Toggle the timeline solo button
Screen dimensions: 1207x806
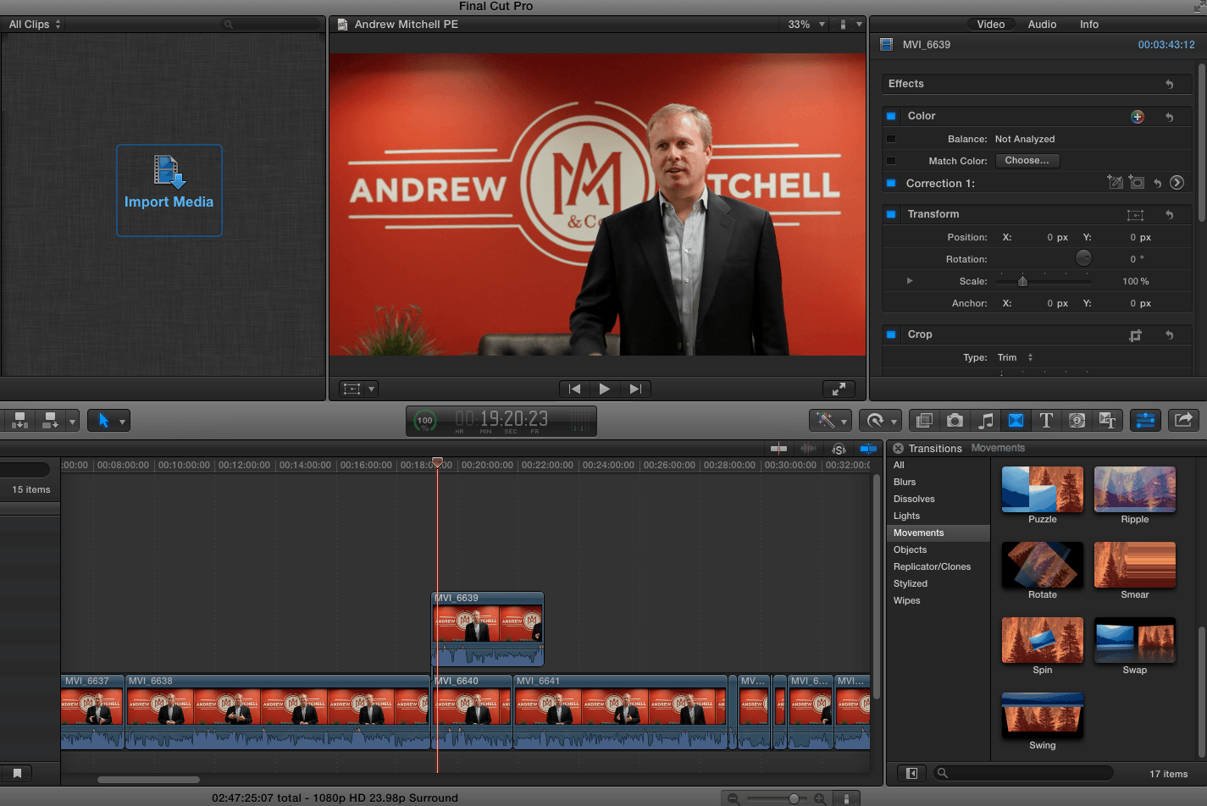point(839,449)
